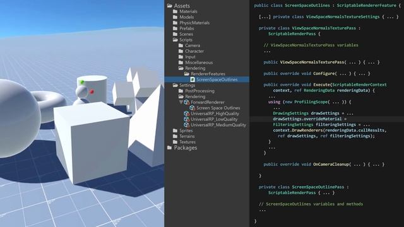Image resolution: width=404 pixels, height=227 pixels.
Task: Click the ScreenSpaceOutlinePass class name
Action: click(318, 187)
